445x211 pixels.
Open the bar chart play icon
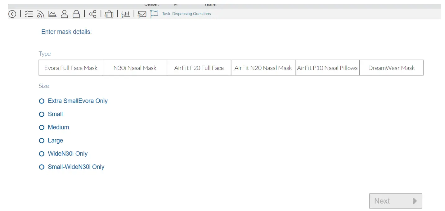click(125, 14)
